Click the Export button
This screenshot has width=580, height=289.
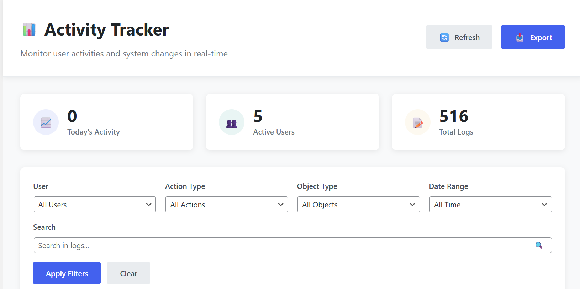click(533, 37)
